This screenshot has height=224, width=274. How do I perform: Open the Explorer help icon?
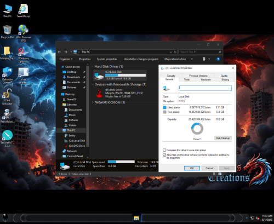(x=218, y=59)
